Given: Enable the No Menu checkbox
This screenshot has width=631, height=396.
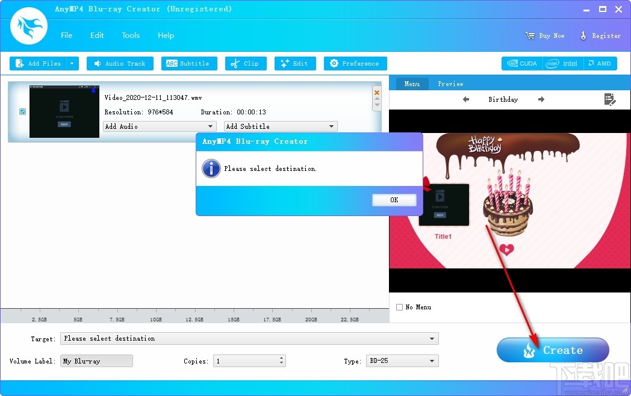Looking at the screenshot, I should click(399, 307).
